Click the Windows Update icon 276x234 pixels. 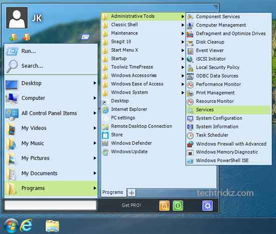tap(105, 152)
